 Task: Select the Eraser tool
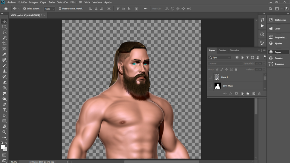pos(4,82)
